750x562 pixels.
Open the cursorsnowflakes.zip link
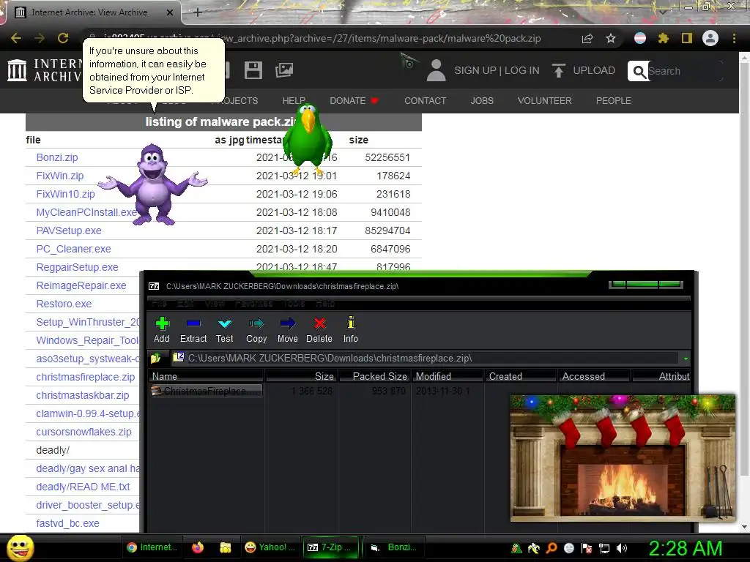coord(83,432)
